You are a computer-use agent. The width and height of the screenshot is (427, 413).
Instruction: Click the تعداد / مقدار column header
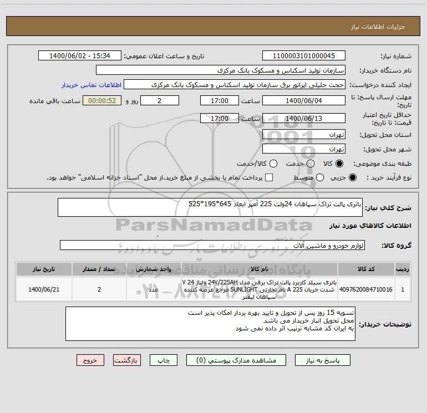coord(99,269)
